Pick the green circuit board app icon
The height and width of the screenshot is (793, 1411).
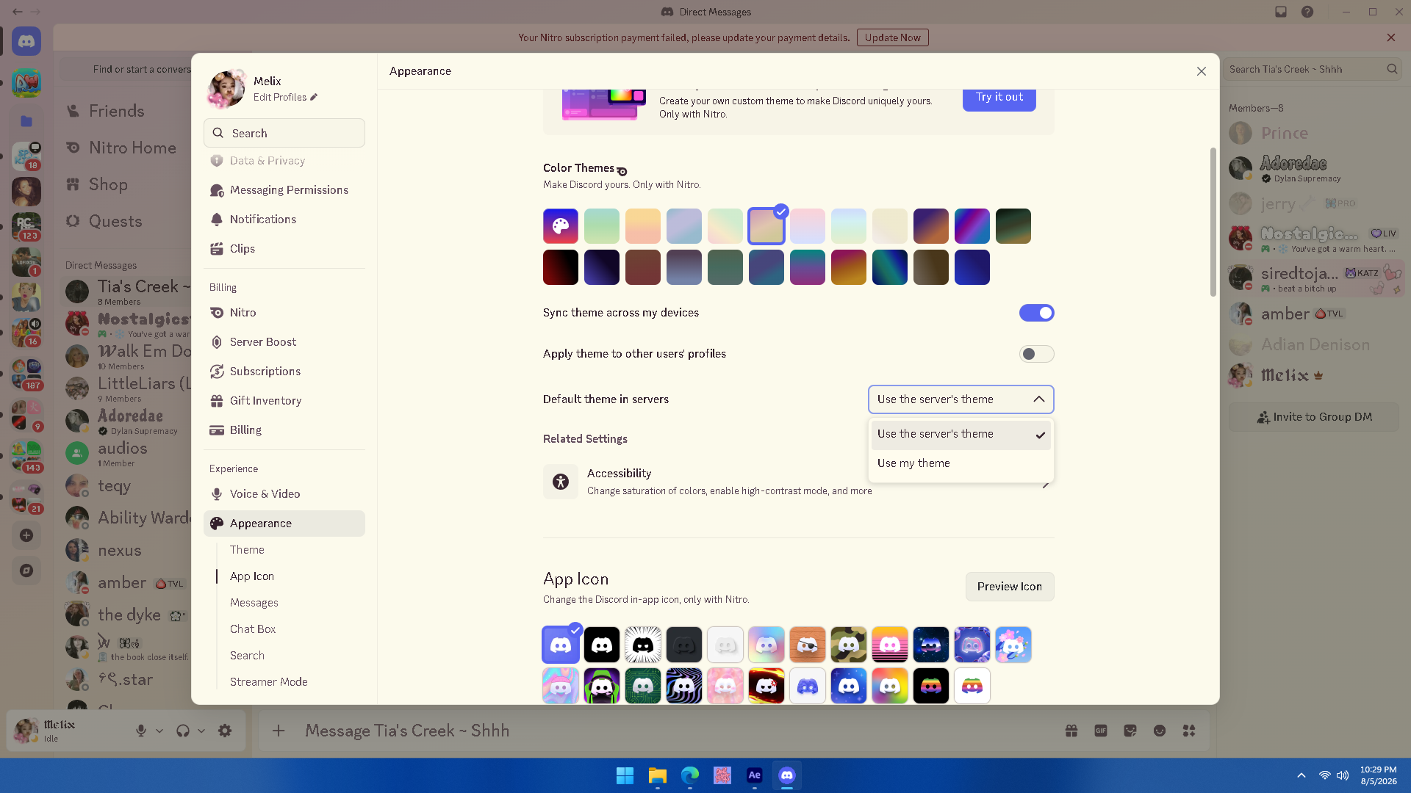pos(643,686)
